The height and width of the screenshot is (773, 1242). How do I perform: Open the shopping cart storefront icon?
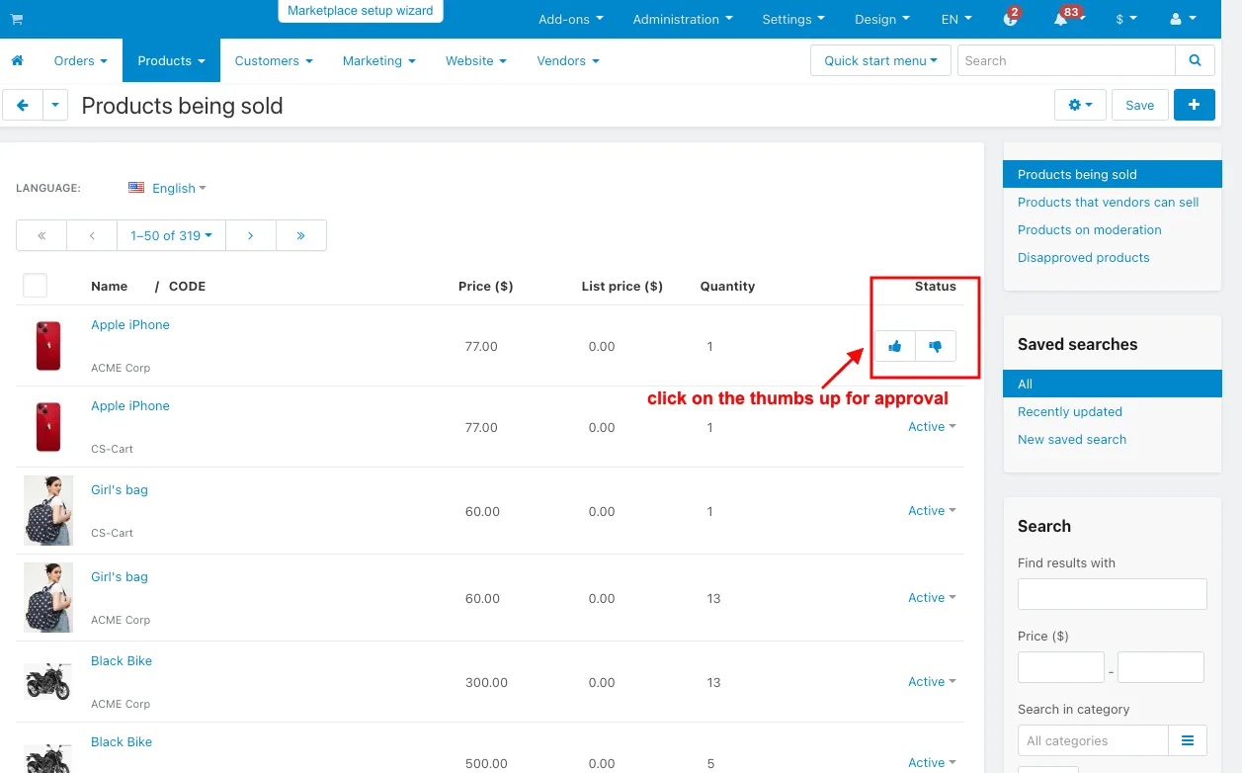(x=17, y=19)
